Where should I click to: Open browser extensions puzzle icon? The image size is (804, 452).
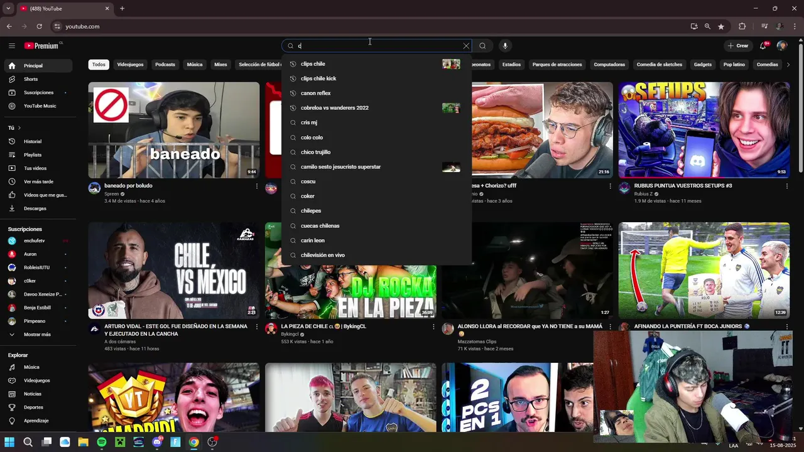click(x=742, y=26)
